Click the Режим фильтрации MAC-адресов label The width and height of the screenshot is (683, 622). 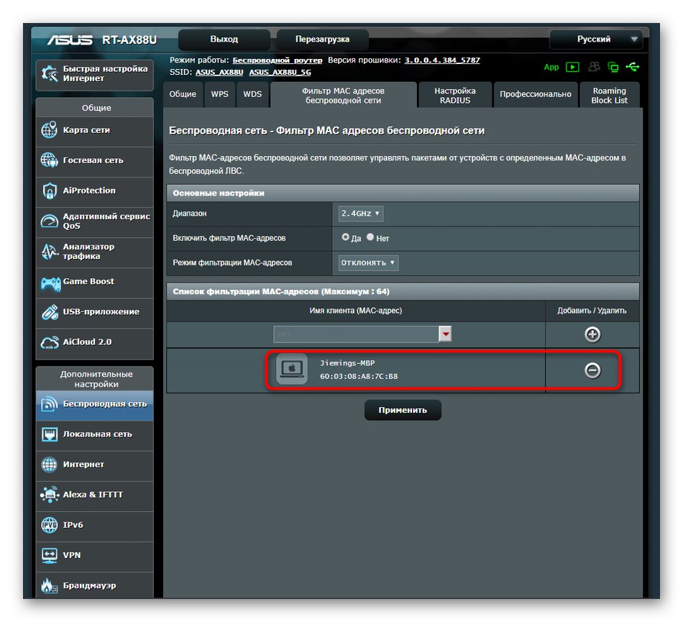(232, 262)
